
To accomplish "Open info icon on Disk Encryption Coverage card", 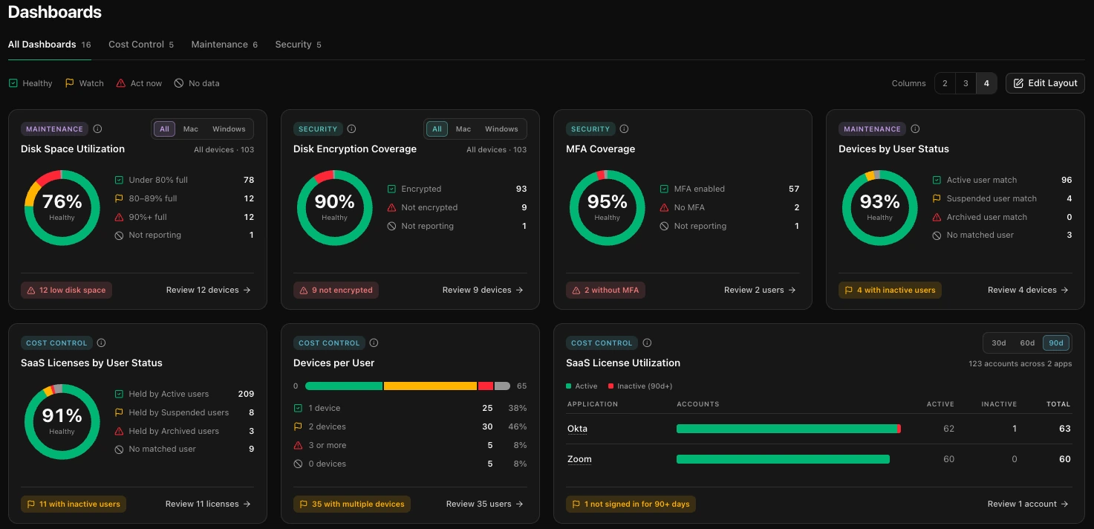I will point(351,129).
